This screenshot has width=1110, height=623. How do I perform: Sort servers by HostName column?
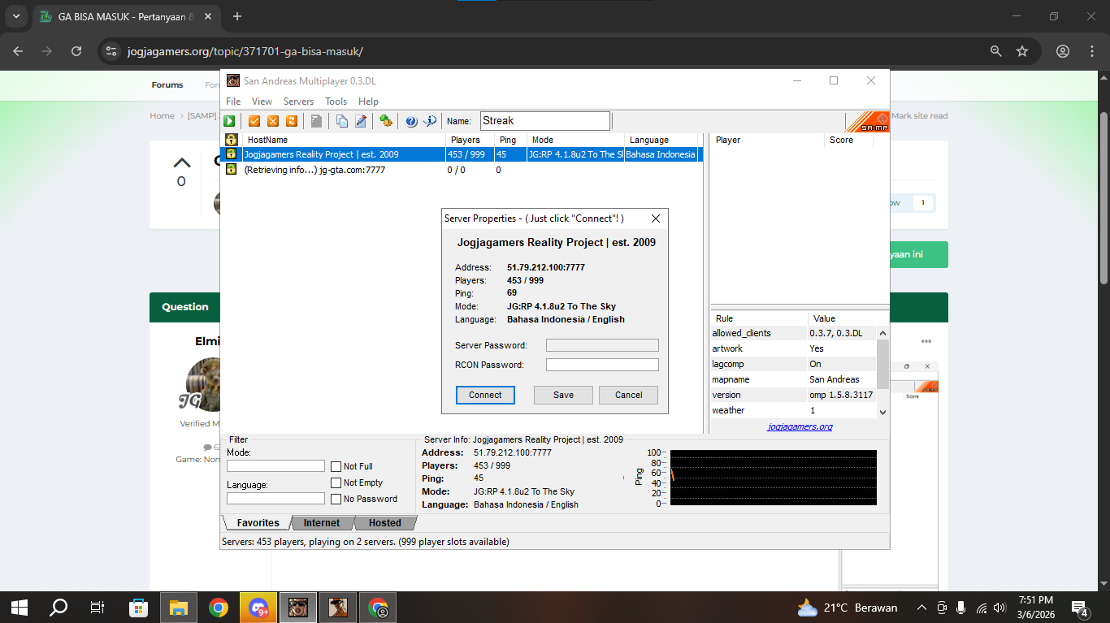click(x=343, y=140)
